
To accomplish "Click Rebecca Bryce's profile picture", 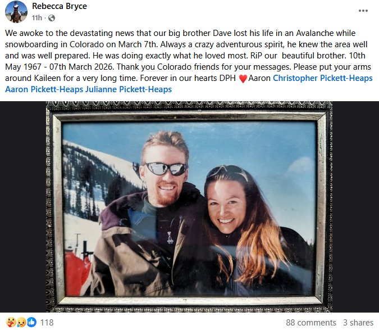I will coord(16,12).
